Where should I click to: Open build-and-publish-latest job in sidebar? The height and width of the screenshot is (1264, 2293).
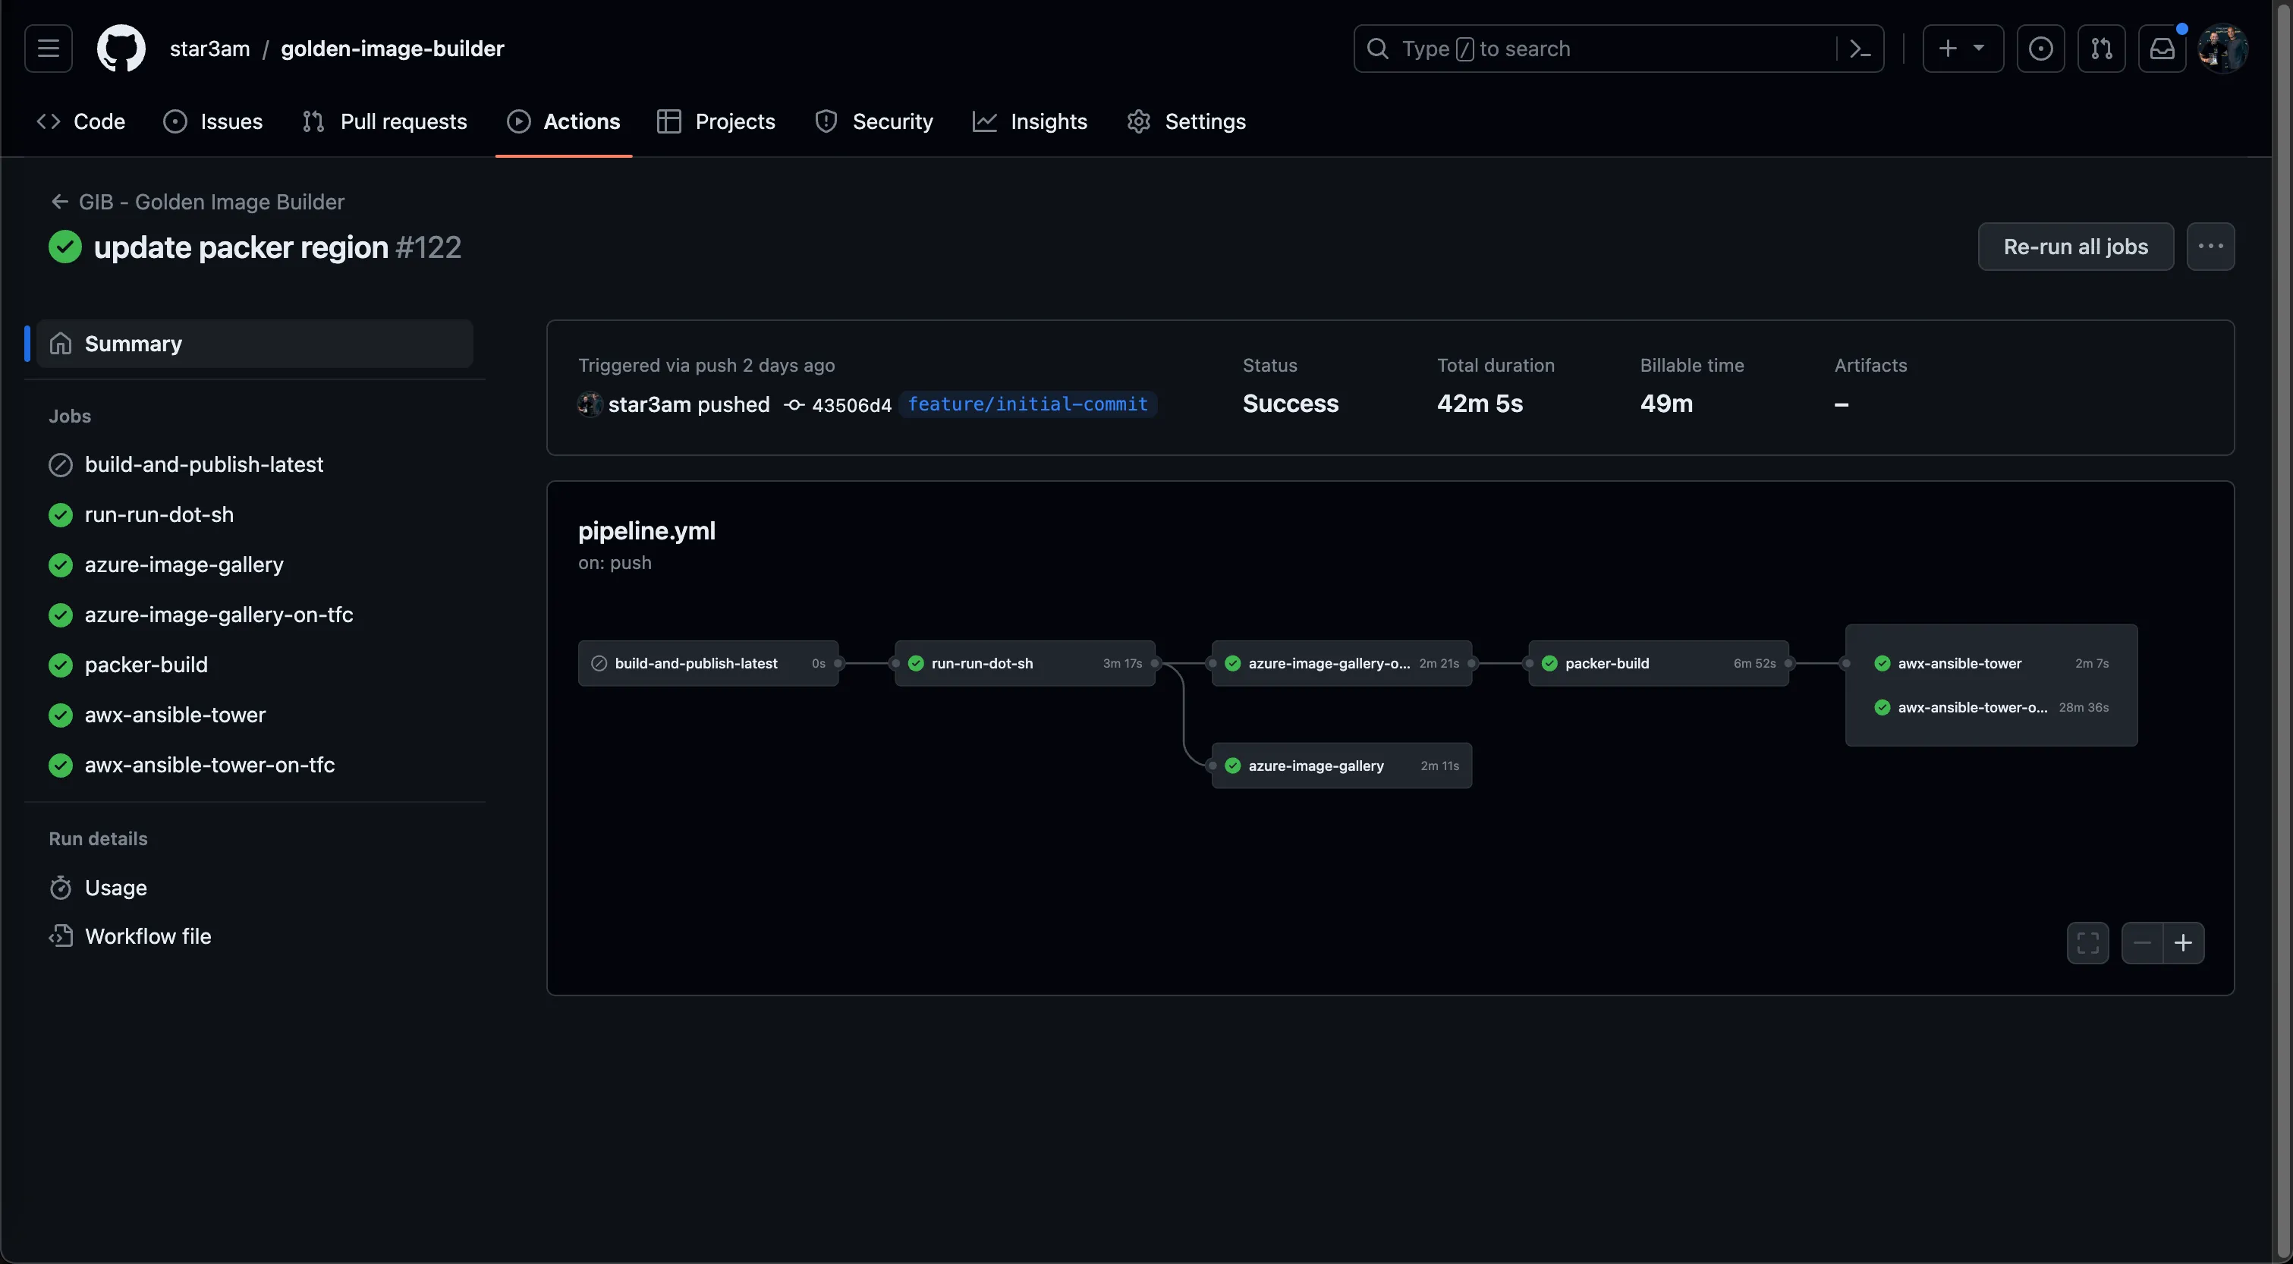(203, 464)
